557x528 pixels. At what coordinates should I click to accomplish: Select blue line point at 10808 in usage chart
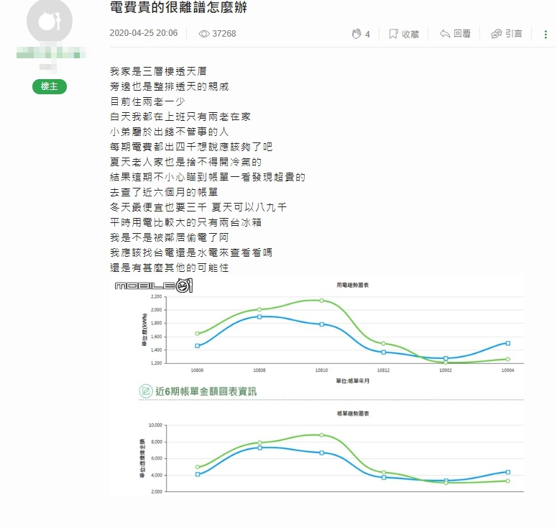click(259, 317)
